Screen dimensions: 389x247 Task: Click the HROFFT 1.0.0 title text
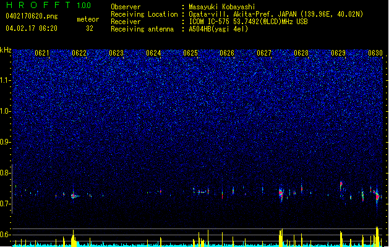49,5
